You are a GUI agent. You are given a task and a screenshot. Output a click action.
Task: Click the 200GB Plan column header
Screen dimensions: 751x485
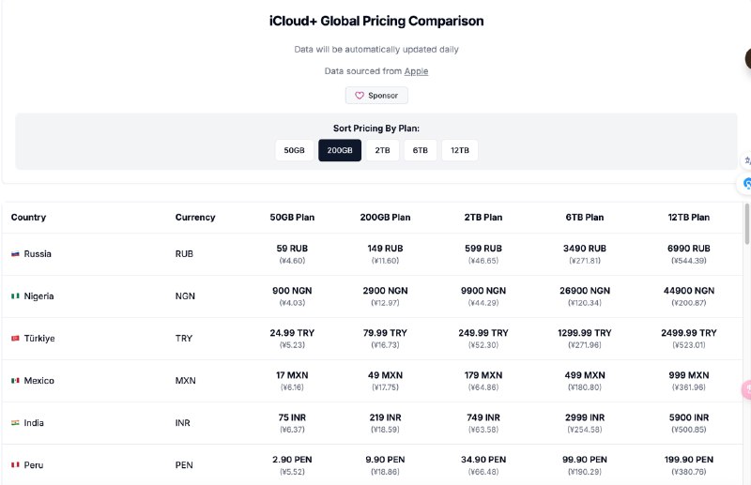(385, 218)
